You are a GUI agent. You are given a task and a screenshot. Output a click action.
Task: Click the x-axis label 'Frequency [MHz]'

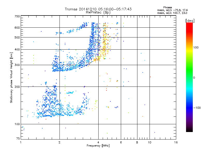[x=98, y=146]
